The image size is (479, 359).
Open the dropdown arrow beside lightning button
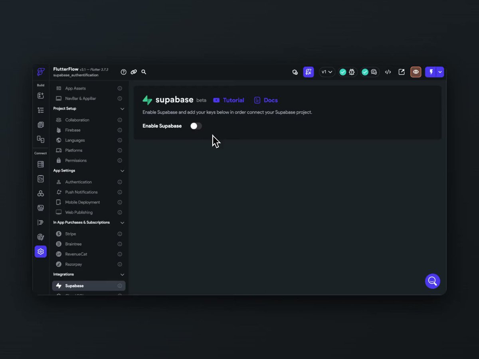(x=440, y=72)
